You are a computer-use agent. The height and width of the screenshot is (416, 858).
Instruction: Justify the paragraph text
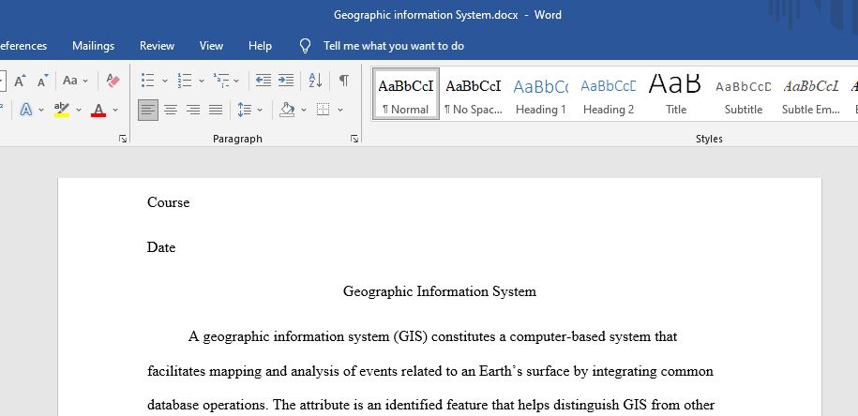[216, 110]
